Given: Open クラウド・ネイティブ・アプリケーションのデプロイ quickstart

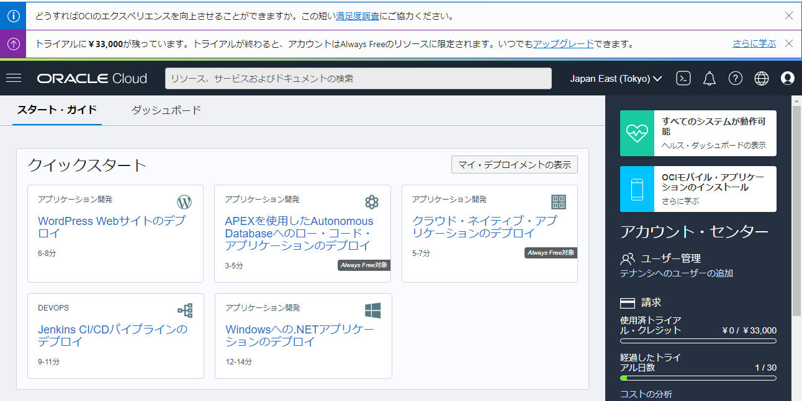Looking at the screenshot, I should pos(485,227).
